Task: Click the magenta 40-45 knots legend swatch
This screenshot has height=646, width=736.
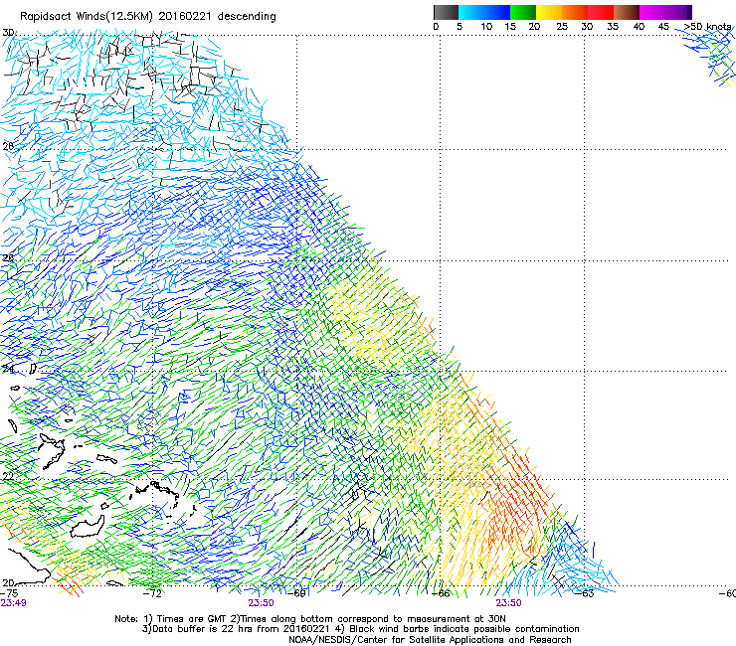Action: [652, 12]
